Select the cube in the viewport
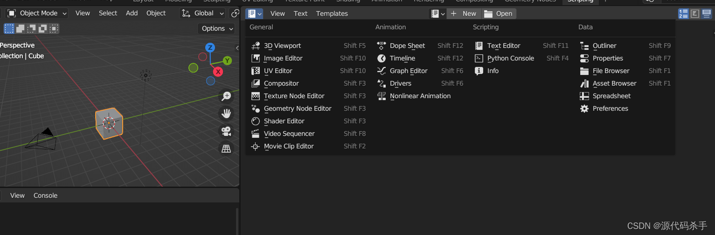The image size is (715, 235). click(109, 124)
